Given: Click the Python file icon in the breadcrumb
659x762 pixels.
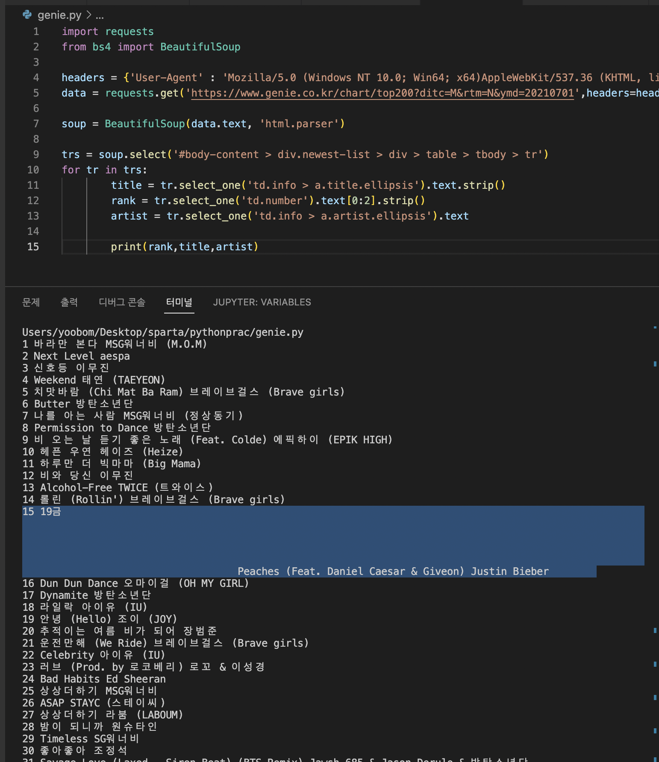Looking at the screenshot, I should (27, 15).
